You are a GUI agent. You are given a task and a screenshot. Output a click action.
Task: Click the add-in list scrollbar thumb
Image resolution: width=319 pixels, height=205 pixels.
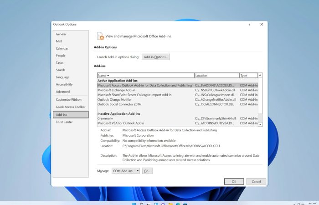click(260, 96)
